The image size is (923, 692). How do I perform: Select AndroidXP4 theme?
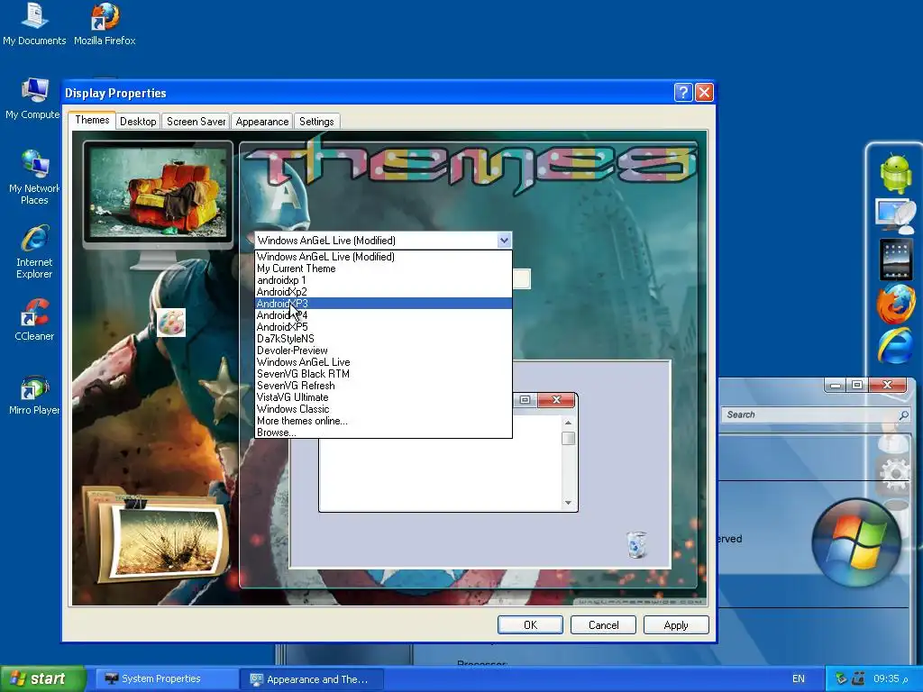[383, 315]
